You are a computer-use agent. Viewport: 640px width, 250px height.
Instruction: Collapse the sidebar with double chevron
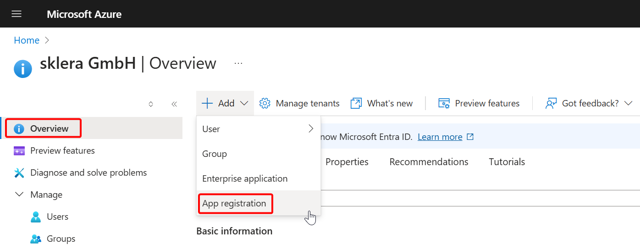[x=174, y=104]
